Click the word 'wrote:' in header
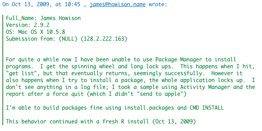The image size is (262, 131). point(158,4)
